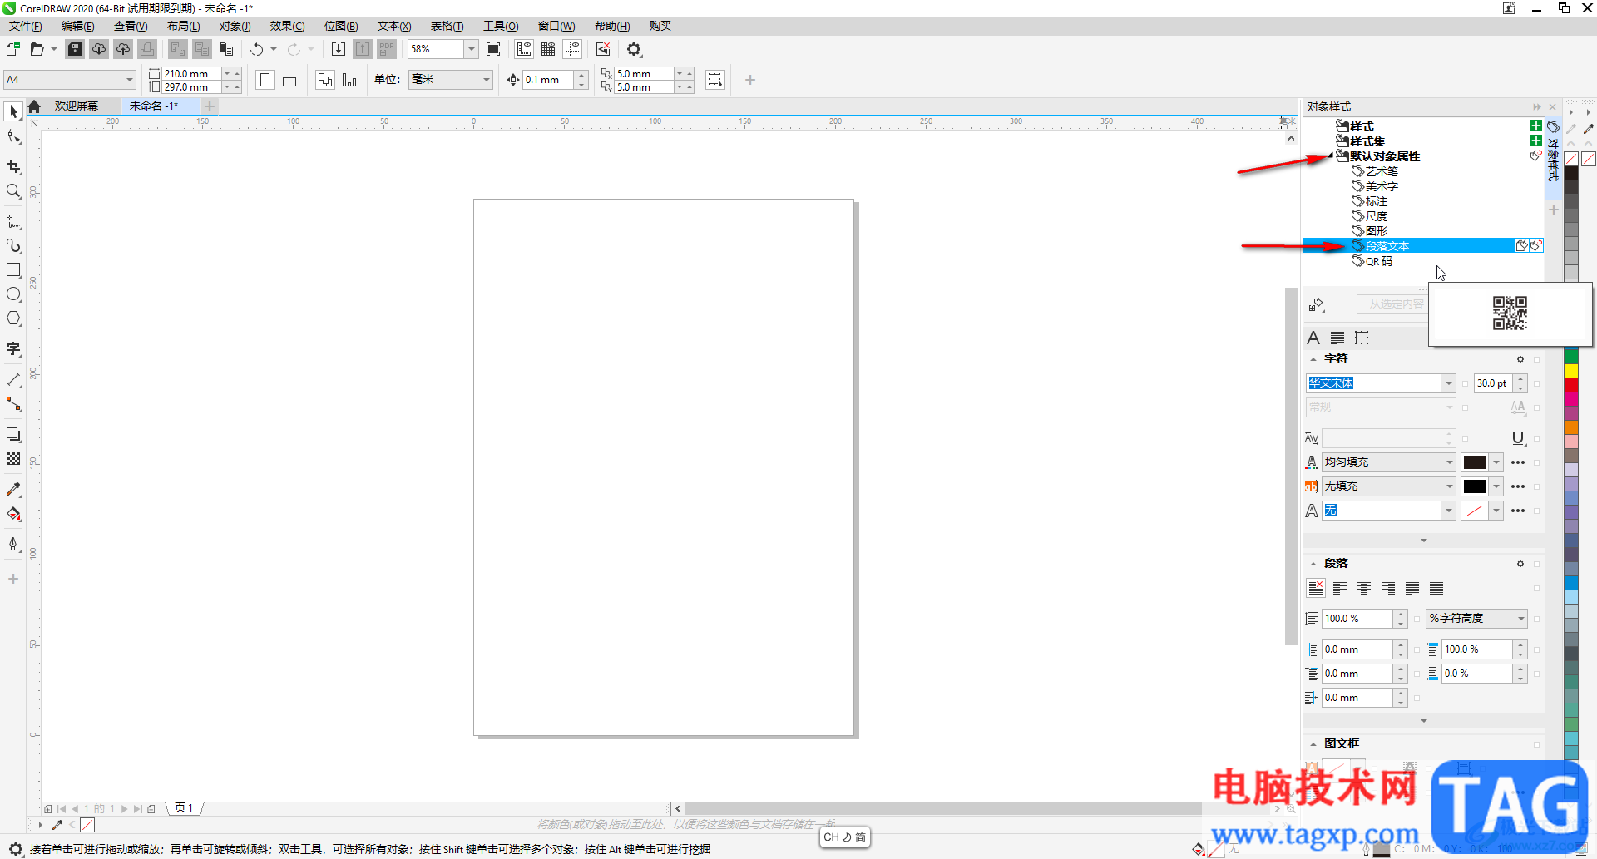Select the Interactive Fill tool
Image resolution: width=1597 pixels, height=859 pixels.
coord(13,514)
